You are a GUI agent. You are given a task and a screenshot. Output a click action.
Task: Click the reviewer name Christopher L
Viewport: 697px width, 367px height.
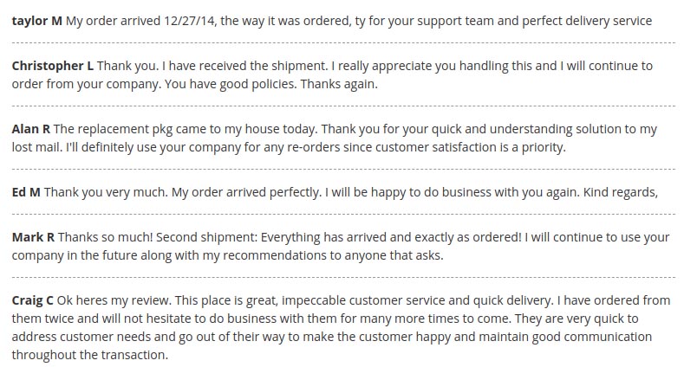[53, 66]
